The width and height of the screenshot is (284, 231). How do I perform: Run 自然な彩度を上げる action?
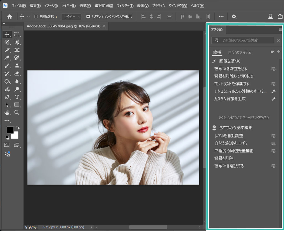point(245,143)
